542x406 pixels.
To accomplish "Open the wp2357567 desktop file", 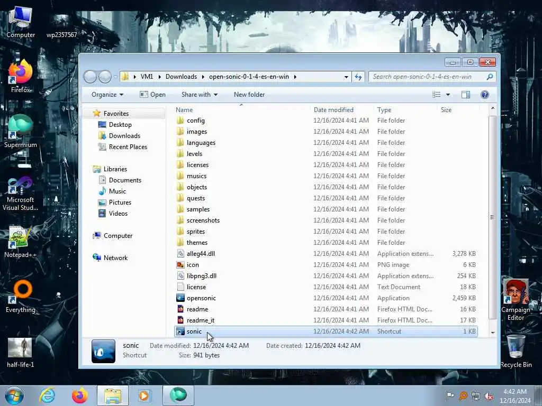I will pos(62,26).
